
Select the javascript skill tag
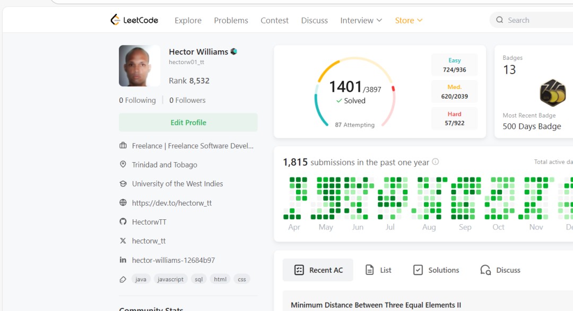click(x=170, y=279)
